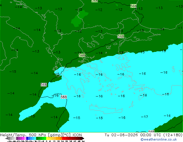Click the [°C] unit label

66,135
